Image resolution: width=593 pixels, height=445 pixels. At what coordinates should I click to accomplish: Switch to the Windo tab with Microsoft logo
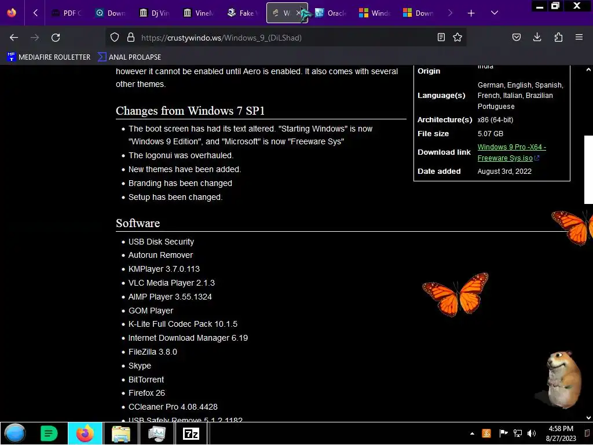coord(375,13)
